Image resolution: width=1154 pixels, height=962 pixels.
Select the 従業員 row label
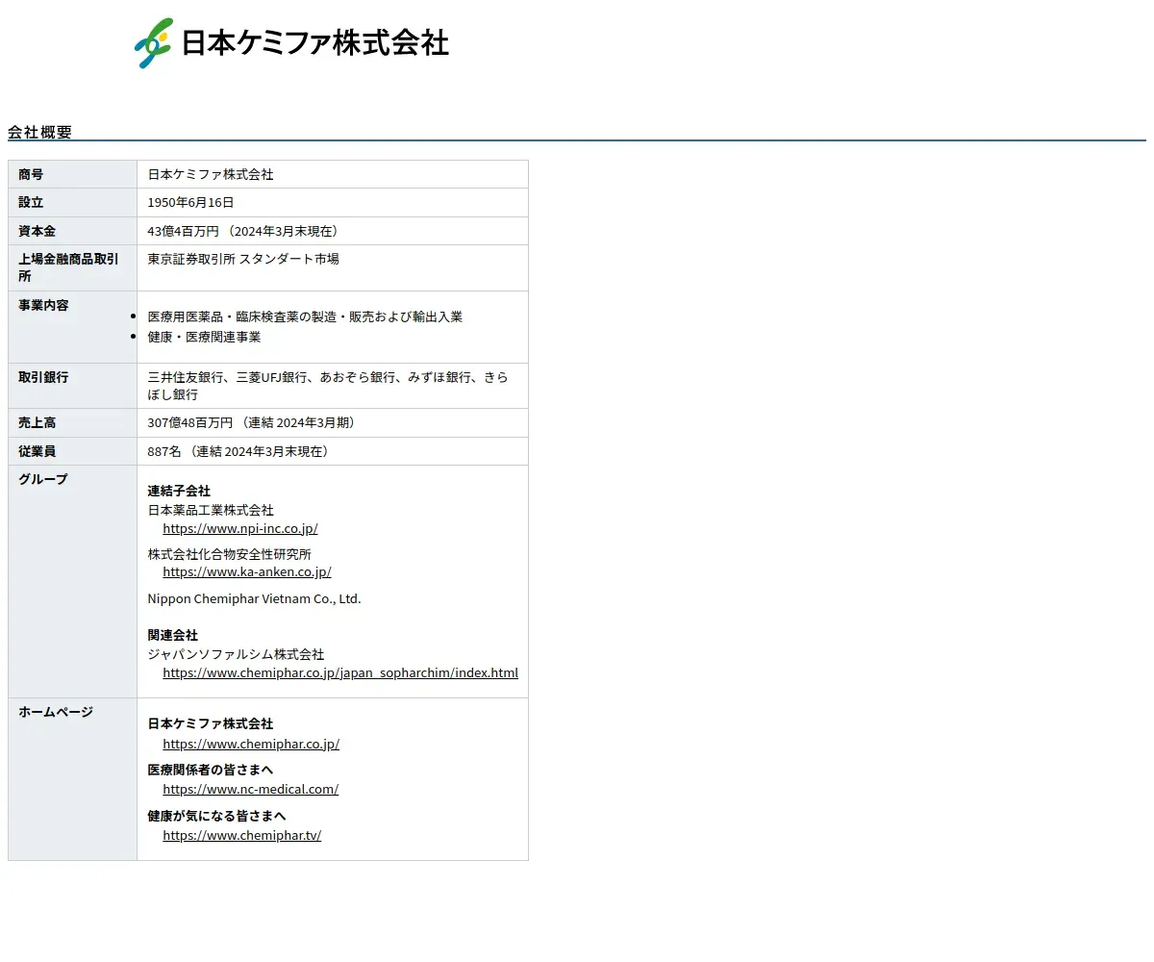tap(37, 451)
